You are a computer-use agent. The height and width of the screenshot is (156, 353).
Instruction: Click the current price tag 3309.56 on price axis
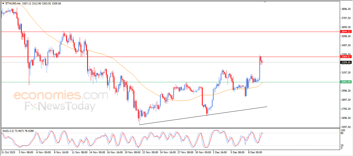[346, 62]
